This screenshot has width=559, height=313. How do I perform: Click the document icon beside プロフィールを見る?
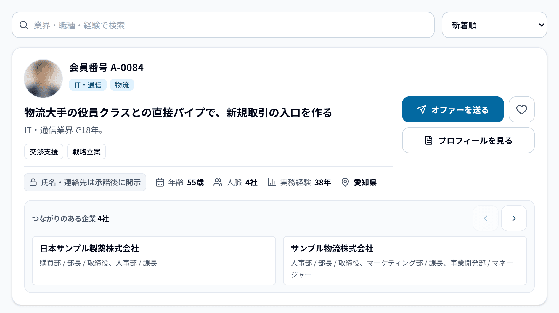point(429,140)
